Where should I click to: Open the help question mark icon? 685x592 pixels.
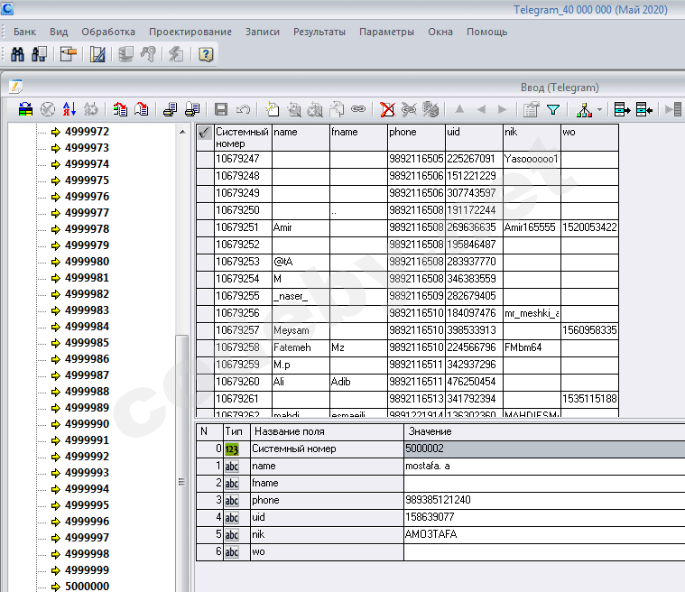[x=205, y=54]
